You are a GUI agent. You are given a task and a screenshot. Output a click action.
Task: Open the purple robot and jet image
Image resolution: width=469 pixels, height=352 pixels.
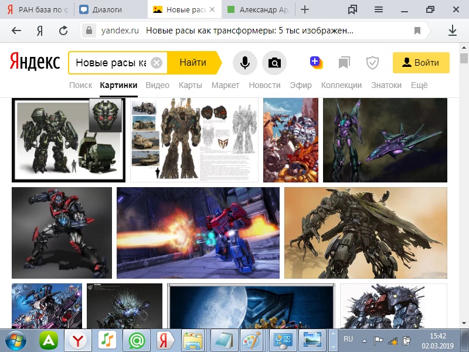point(385,140)
